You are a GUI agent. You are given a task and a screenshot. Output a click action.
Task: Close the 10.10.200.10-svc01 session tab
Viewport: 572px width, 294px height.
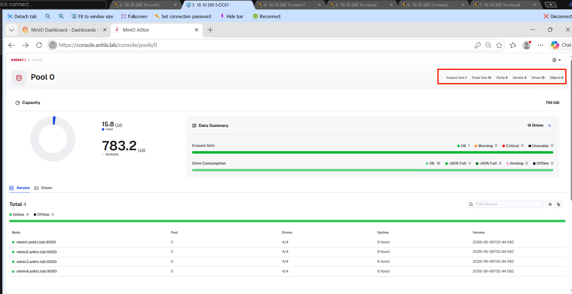coord(175,5)
